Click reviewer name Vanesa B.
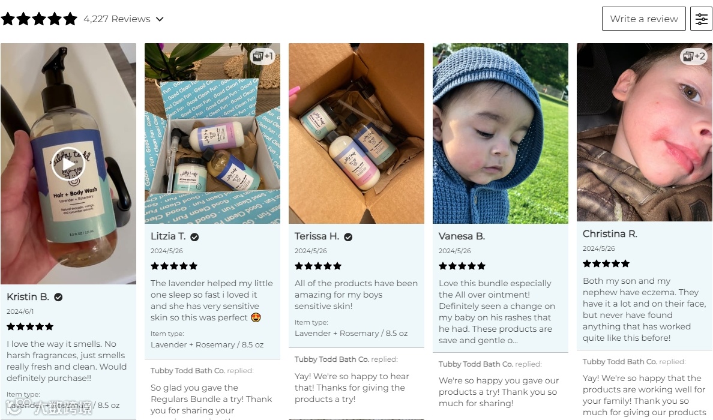Image resolution: width=713 pixels, height=420 pixels. [x=462, y=236]
